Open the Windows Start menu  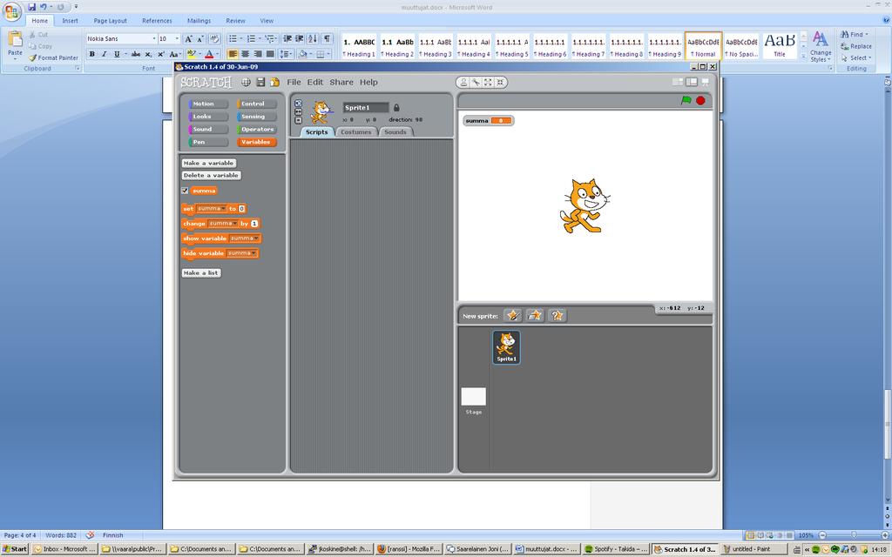pyautogui.click(x=15, y=549)
